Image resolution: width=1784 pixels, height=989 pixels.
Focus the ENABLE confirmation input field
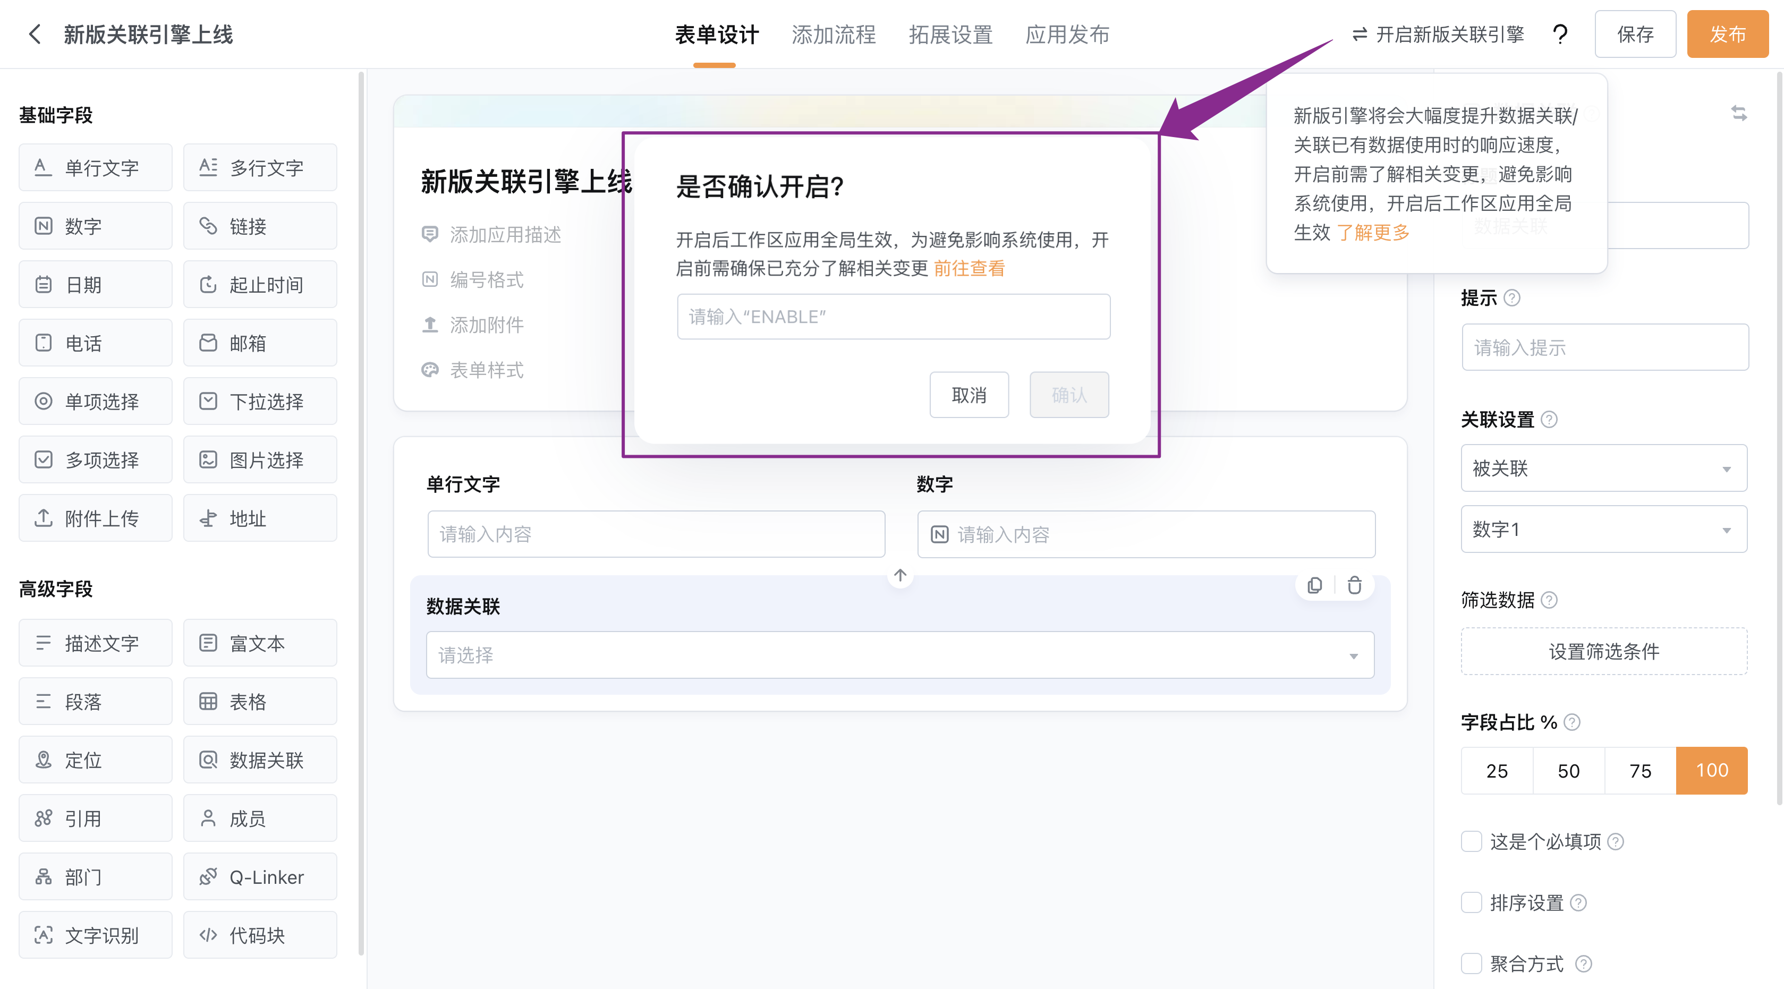coord(894,317)
